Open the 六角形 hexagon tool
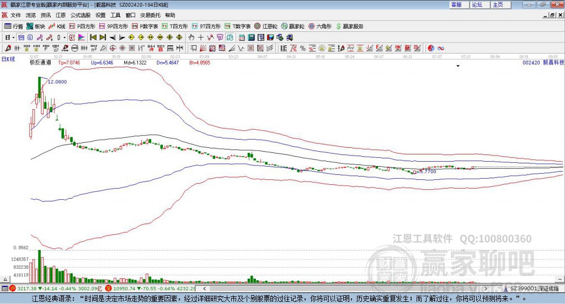565x304 pixels. (320, 26)
